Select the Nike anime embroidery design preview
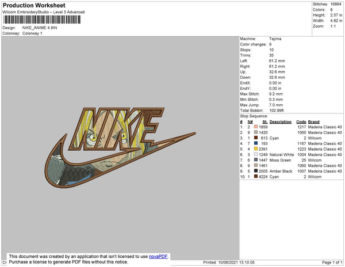Image resolution: width=345 pixels, height=267 pixels. point(120,147)
